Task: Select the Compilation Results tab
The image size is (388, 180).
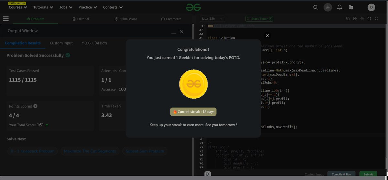Action: pyautogui.click(x=23, y=43)
